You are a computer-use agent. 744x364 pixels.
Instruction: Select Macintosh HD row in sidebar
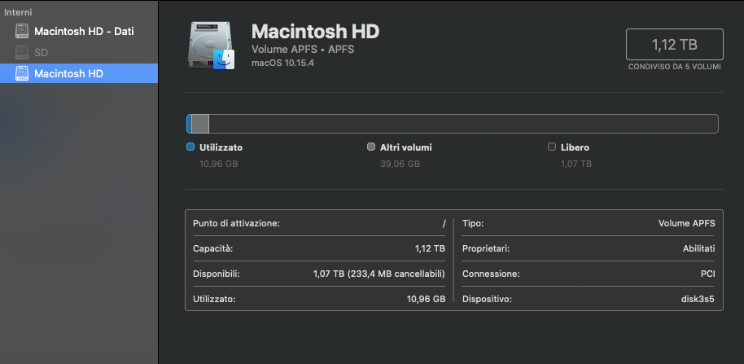point(79,73)
